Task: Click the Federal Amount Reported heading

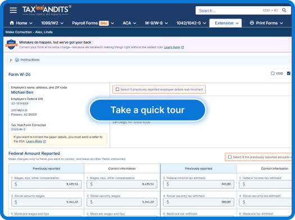Action: pyautogui.click(x=34, y=153)
